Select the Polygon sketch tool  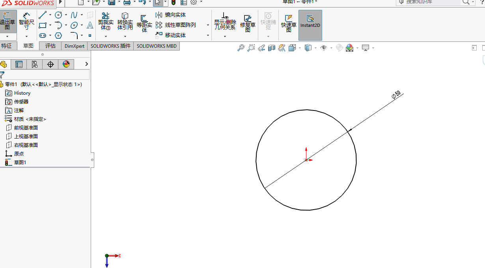(x=58, y=36)
